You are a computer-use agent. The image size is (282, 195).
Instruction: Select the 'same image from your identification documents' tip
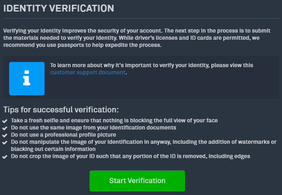[x=93, y=127]
